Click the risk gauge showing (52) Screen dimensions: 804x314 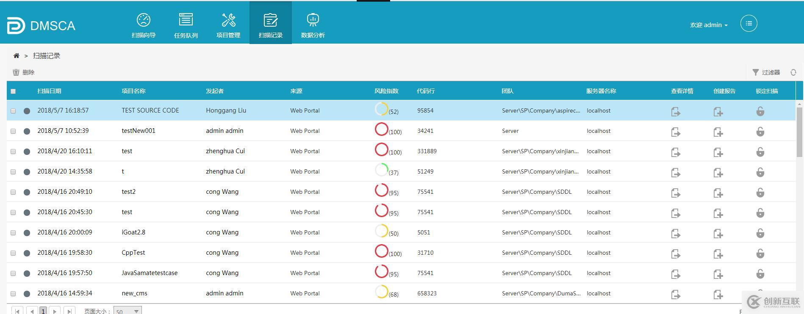pyautogui.click(x=381, y=109)
